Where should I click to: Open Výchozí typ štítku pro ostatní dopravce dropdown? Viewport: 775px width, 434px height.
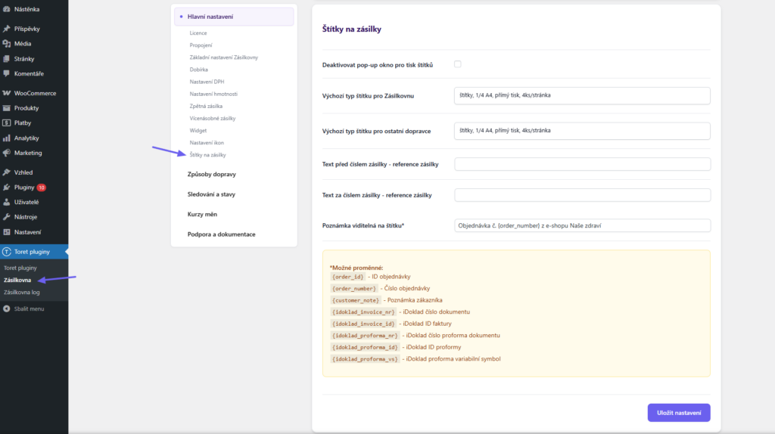[582, 131]
